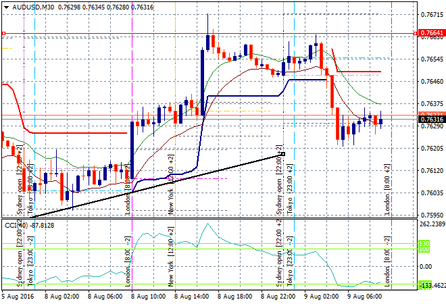446x304 pixels.
Task: Select the short red horizontal line near 0.7650
Action: (x=358, y=71)
